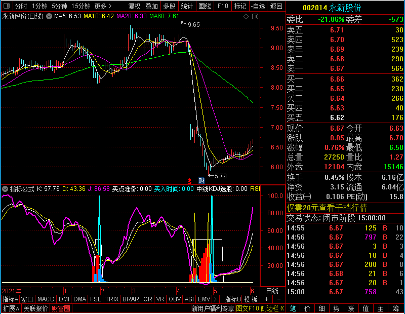Switch indicator to BRAR
Screen dimensions: 405x314
click(131, 299)
